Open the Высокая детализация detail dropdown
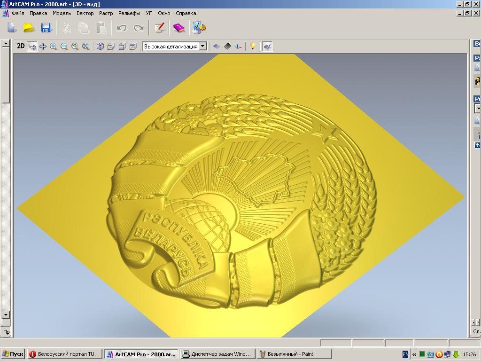The image size is (481, 361). click(x=203, y=47)
